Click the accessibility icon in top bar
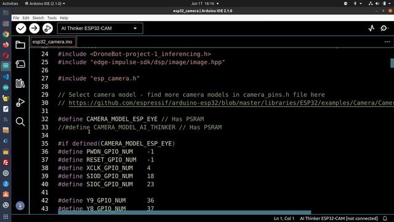The height and width of the screenshot is (222, 394). [355, 4]
